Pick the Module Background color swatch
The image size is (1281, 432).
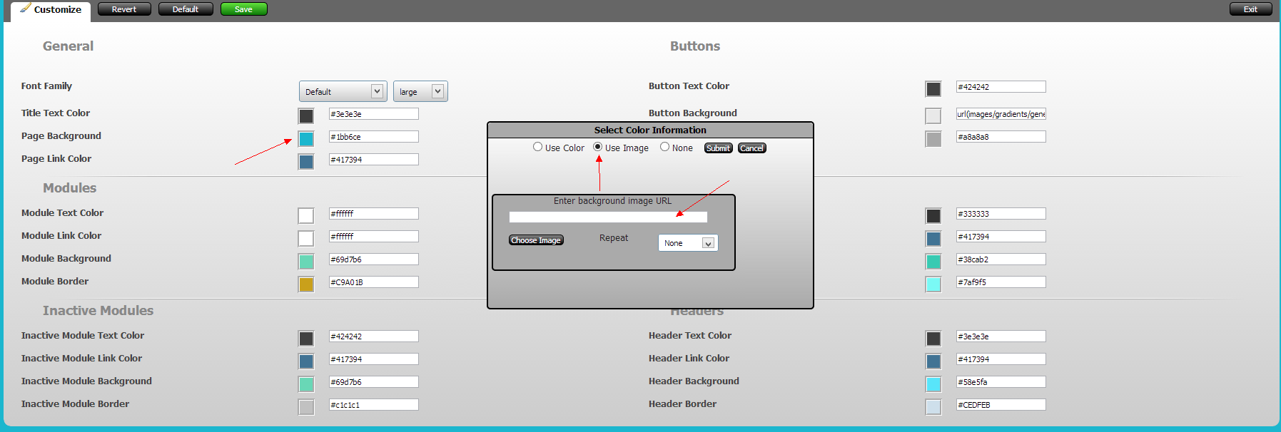click(306, 262)
